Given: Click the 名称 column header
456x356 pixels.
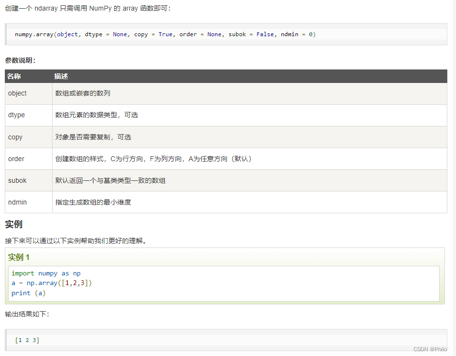Looking at the screenshot, I should (14, 76).
